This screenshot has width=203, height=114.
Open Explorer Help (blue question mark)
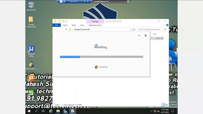point(167,25)
